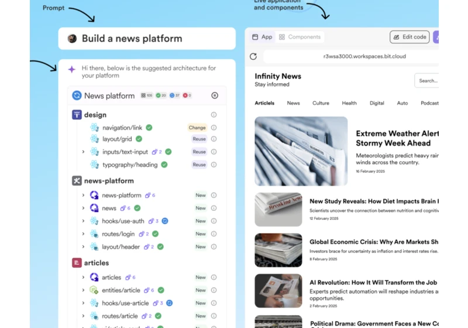
Task: Click the design scope icon
Action: pyautogui.click(x=77, y=115)
